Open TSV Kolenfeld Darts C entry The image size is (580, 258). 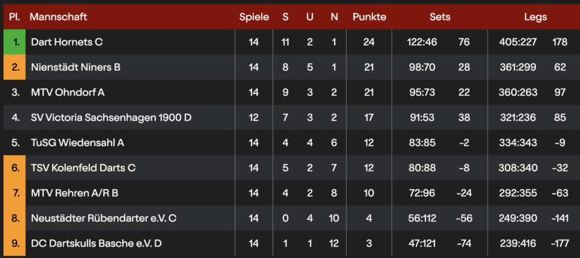point(83,168)
